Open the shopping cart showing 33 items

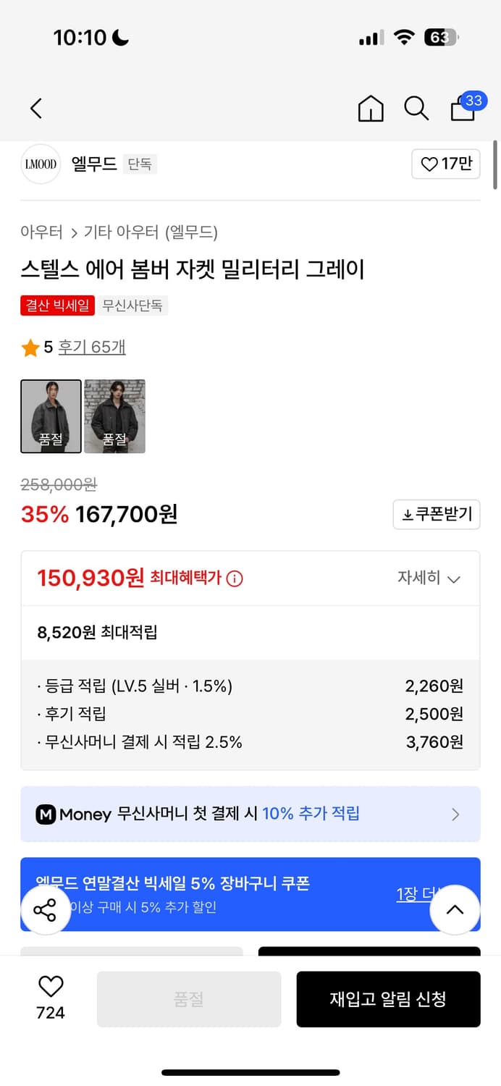point(462,109)
